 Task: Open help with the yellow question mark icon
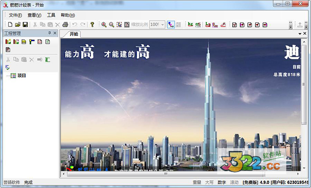[x=92, y=24]
